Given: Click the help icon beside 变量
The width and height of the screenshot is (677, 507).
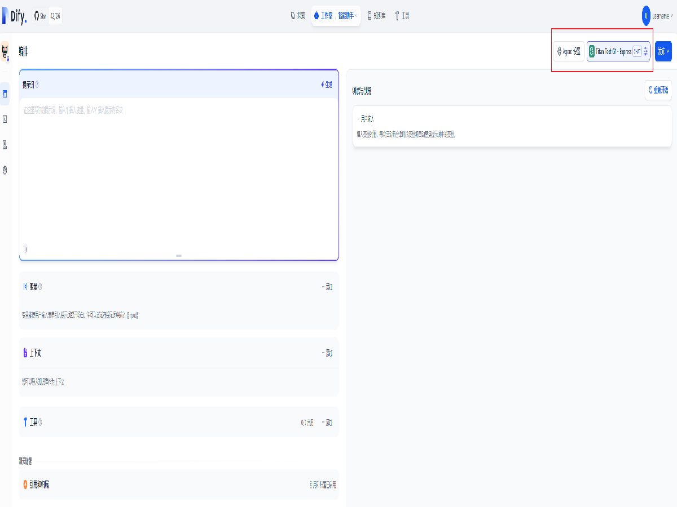Looking at the screenshot, I should pos(40,287).
